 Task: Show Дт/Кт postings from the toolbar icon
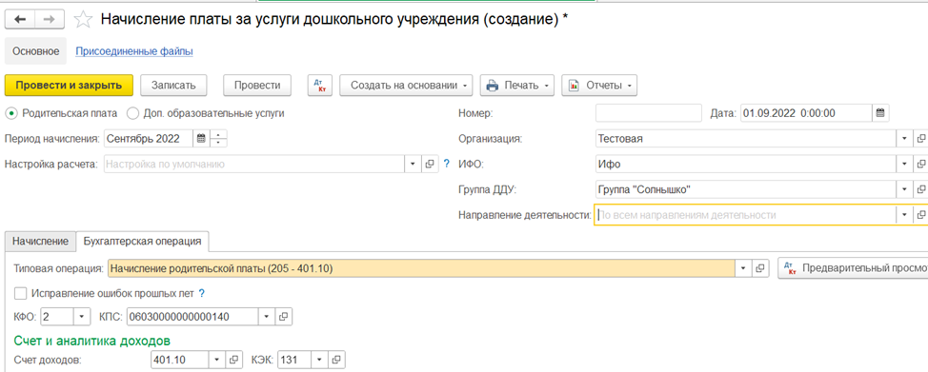321,86
